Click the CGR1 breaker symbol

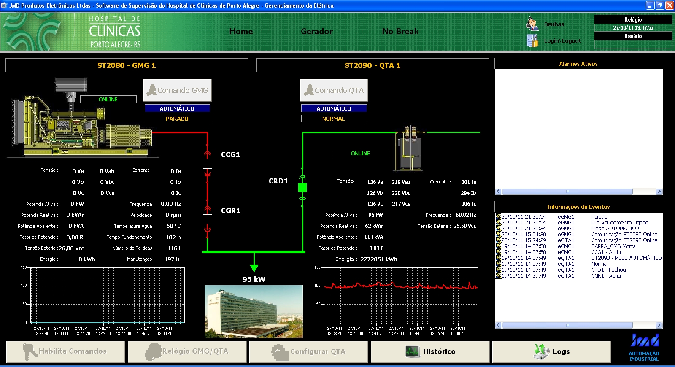pyautogui.click(x=207, y=219)
